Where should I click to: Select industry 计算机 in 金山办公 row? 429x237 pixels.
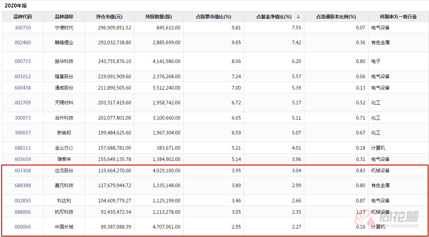(378, 148)
